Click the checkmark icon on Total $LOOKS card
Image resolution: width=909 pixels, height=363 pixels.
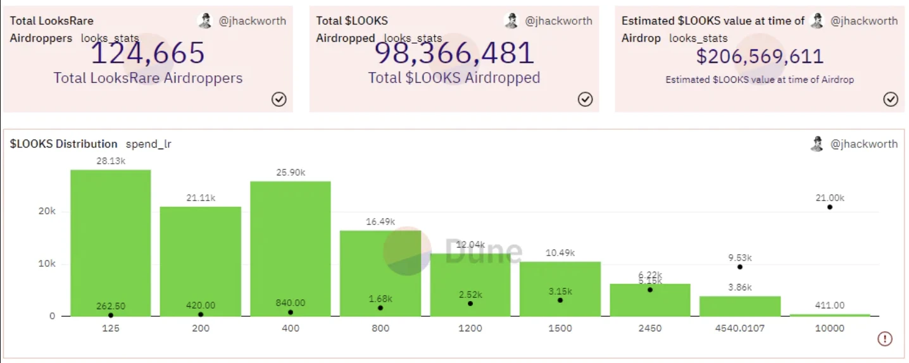coord(585,99)
